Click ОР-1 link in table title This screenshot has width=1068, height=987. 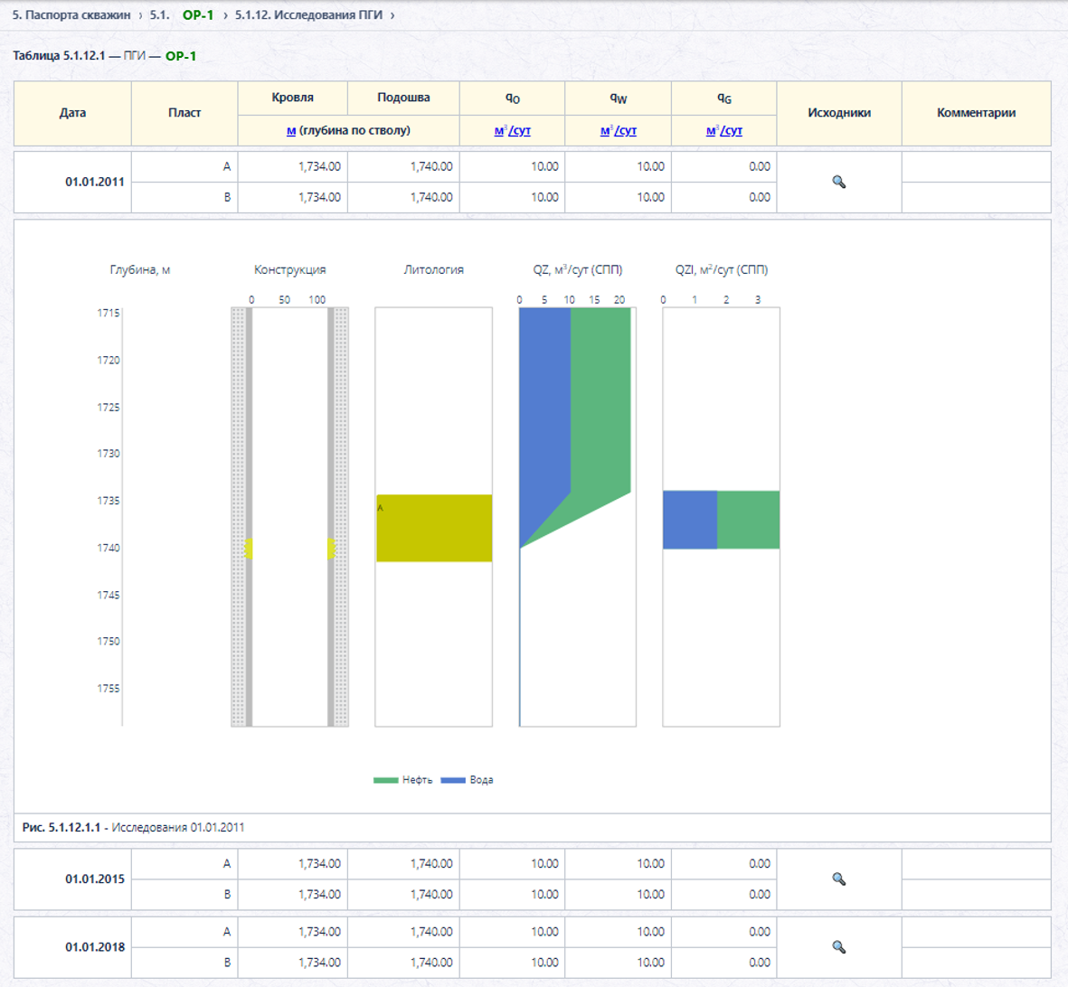pyautogui.click(x=181, y=56)
